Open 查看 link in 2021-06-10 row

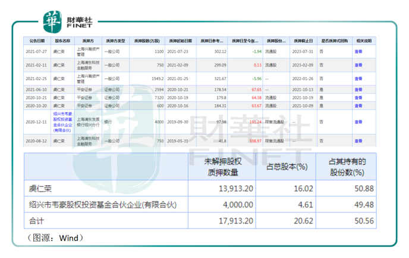click(x=358, y=90)
